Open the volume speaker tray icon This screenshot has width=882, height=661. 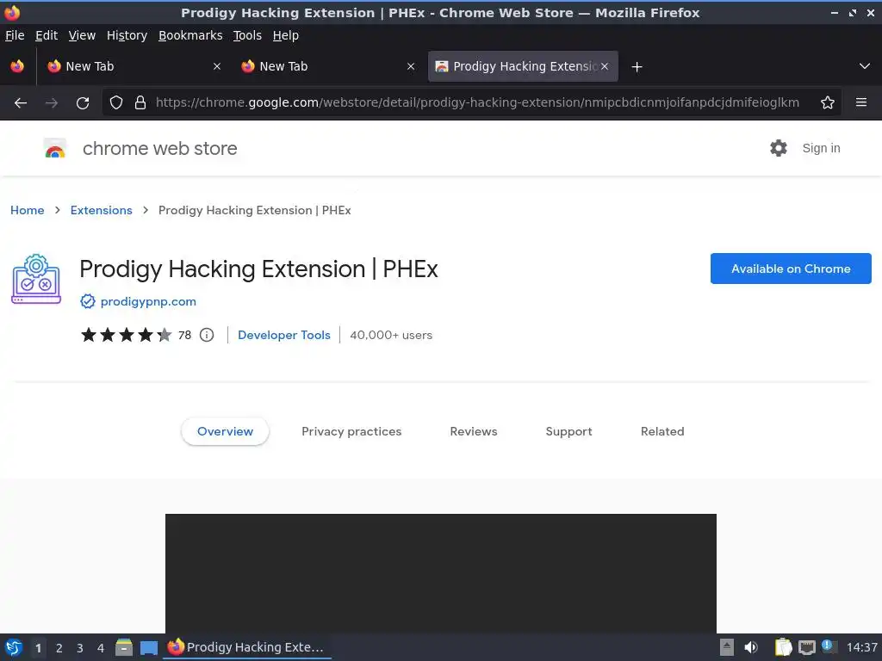pyautogui.click(x=751, y=647)
